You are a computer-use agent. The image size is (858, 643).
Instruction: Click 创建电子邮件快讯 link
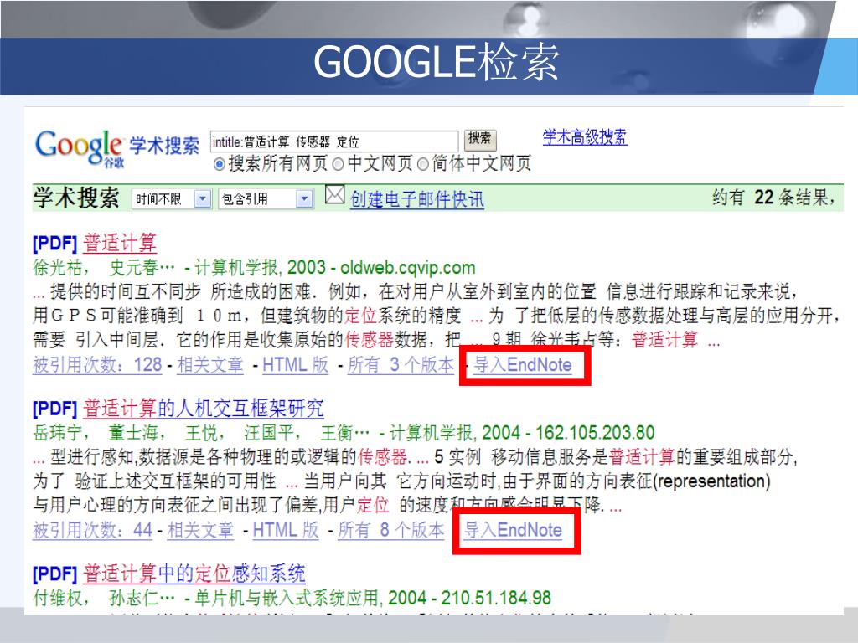click(417, 199)
